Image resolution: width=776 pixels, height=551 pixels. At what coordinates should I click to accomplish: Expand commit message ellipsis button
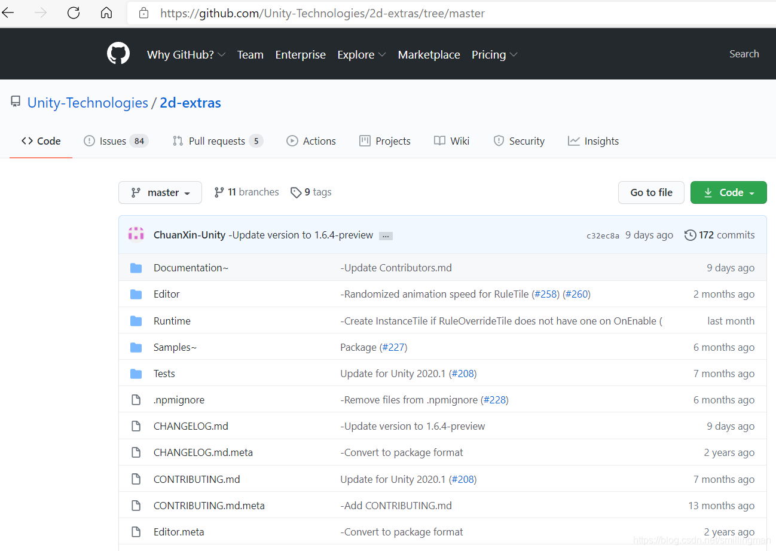click(386, 235)
